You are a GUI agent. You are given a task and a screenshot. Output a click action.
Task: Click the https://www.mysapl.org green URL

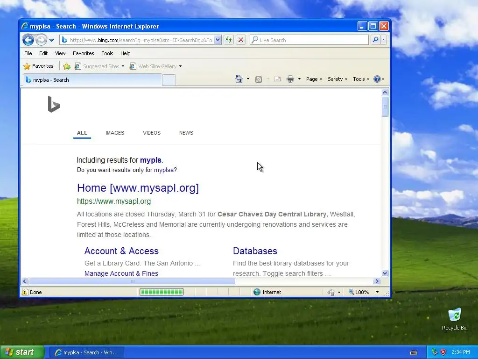click(114, 201)
